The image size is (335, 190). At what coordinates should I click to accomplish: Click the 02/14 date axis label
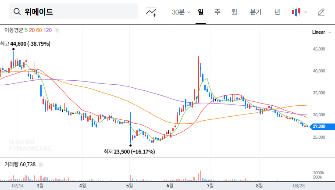point(18,186)
